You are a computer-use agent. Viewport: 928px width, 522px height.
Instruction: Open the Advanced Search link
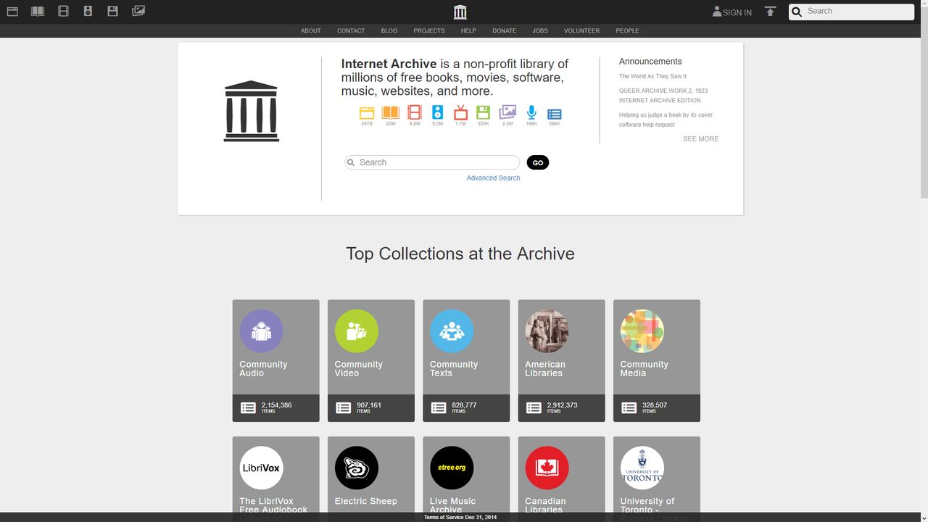tap(493, 178)
